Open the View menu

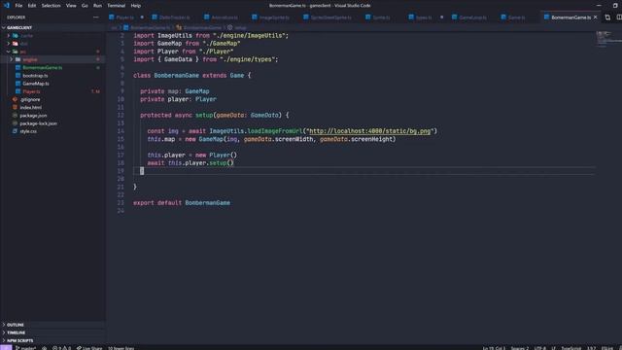point(71,6)
